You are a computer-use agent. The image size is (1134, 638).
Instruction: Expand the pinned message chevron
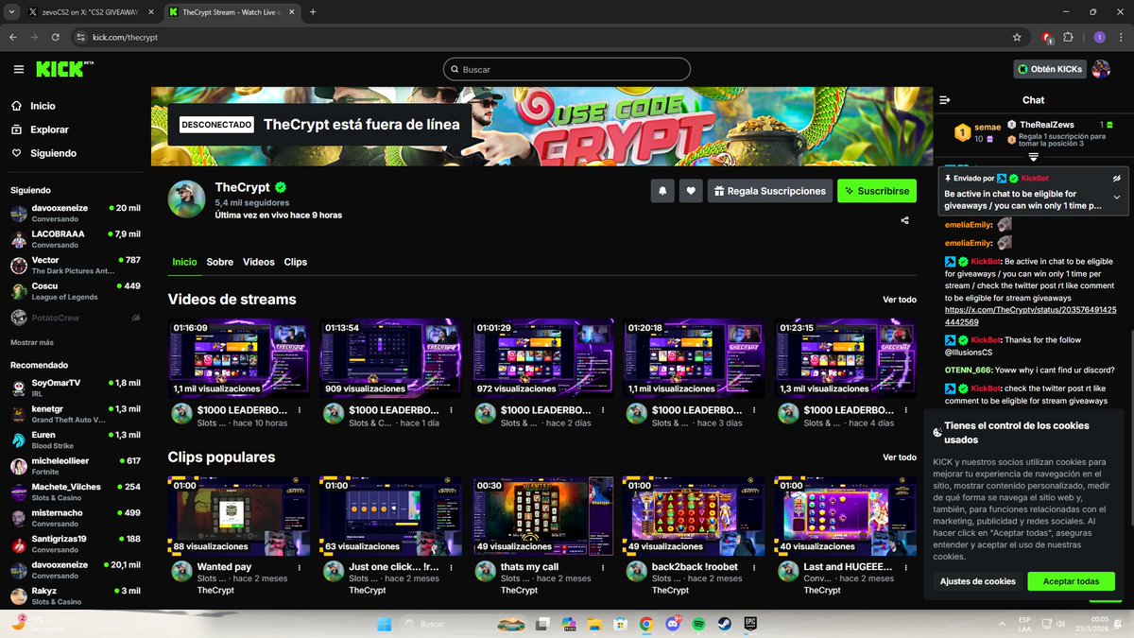click(1116, 198)
